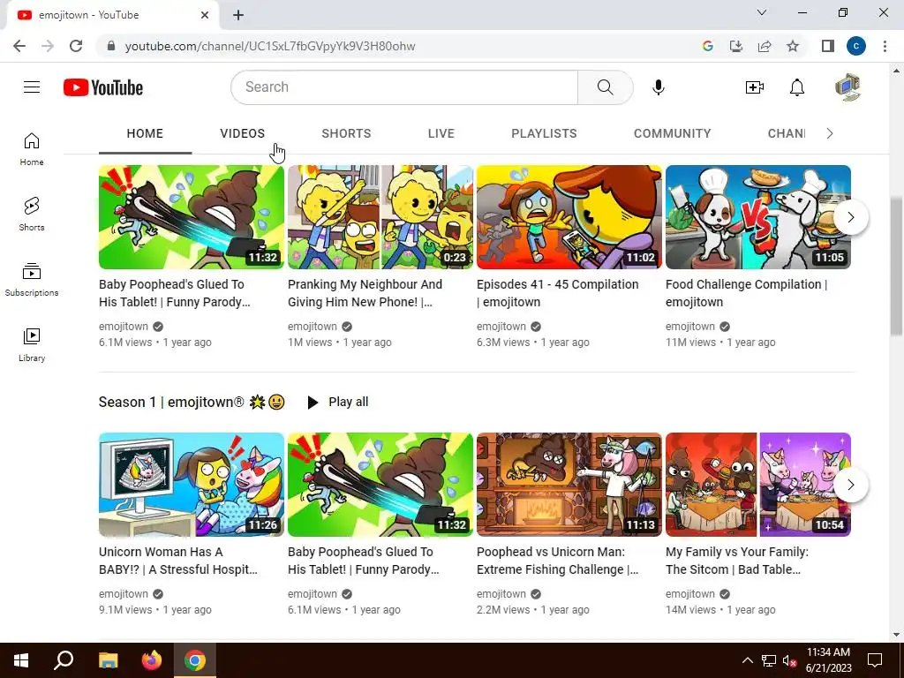
Task: Click the muted volume tray icon
Action: (790, 660)
